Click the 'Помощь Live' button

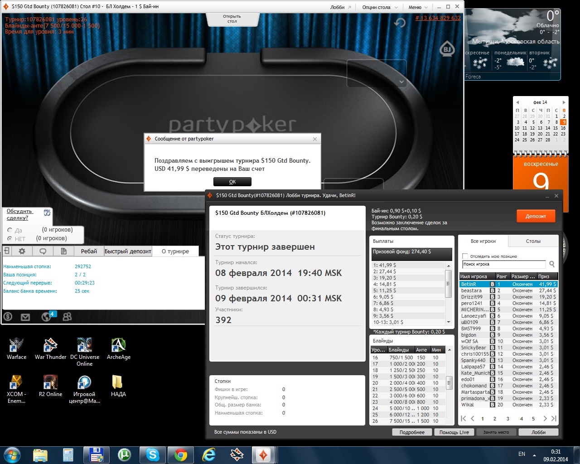pyautogui.click(x=454, y=432)
